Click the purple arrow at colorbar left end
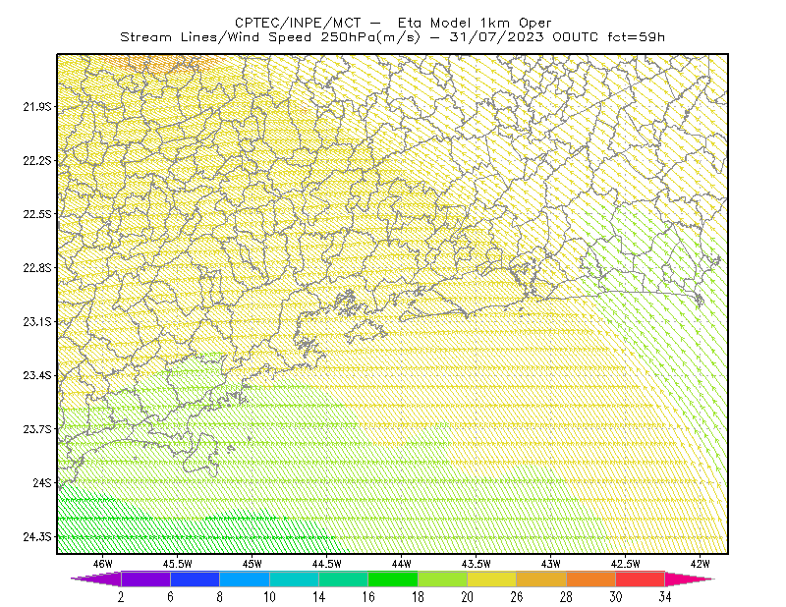This screenshot has width=786, height=607. tap(96, 579)
